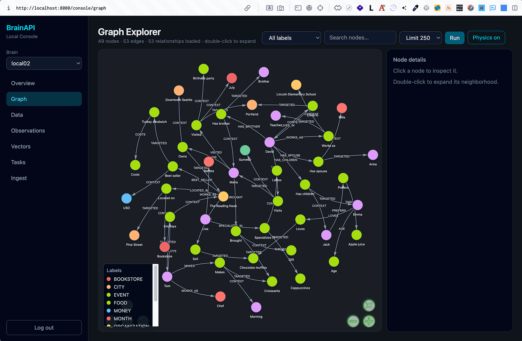
Task: Focus the Search nodes input field
Action: (x=360, y=38)
